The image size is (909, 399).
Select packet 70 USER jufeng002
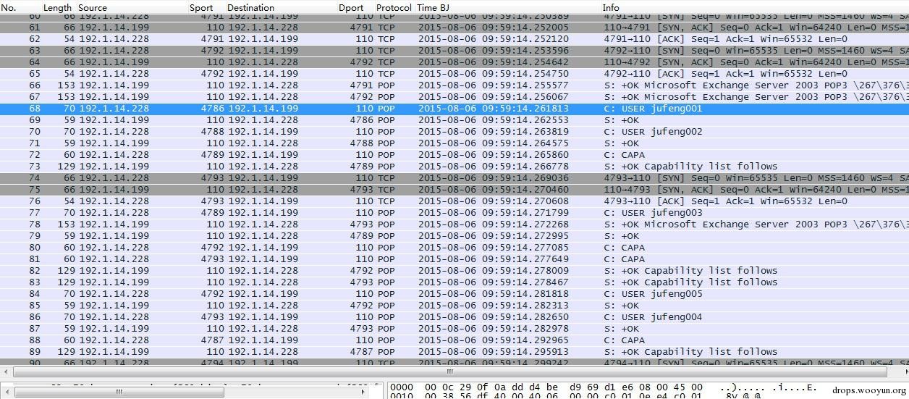(x=454, y=132)
